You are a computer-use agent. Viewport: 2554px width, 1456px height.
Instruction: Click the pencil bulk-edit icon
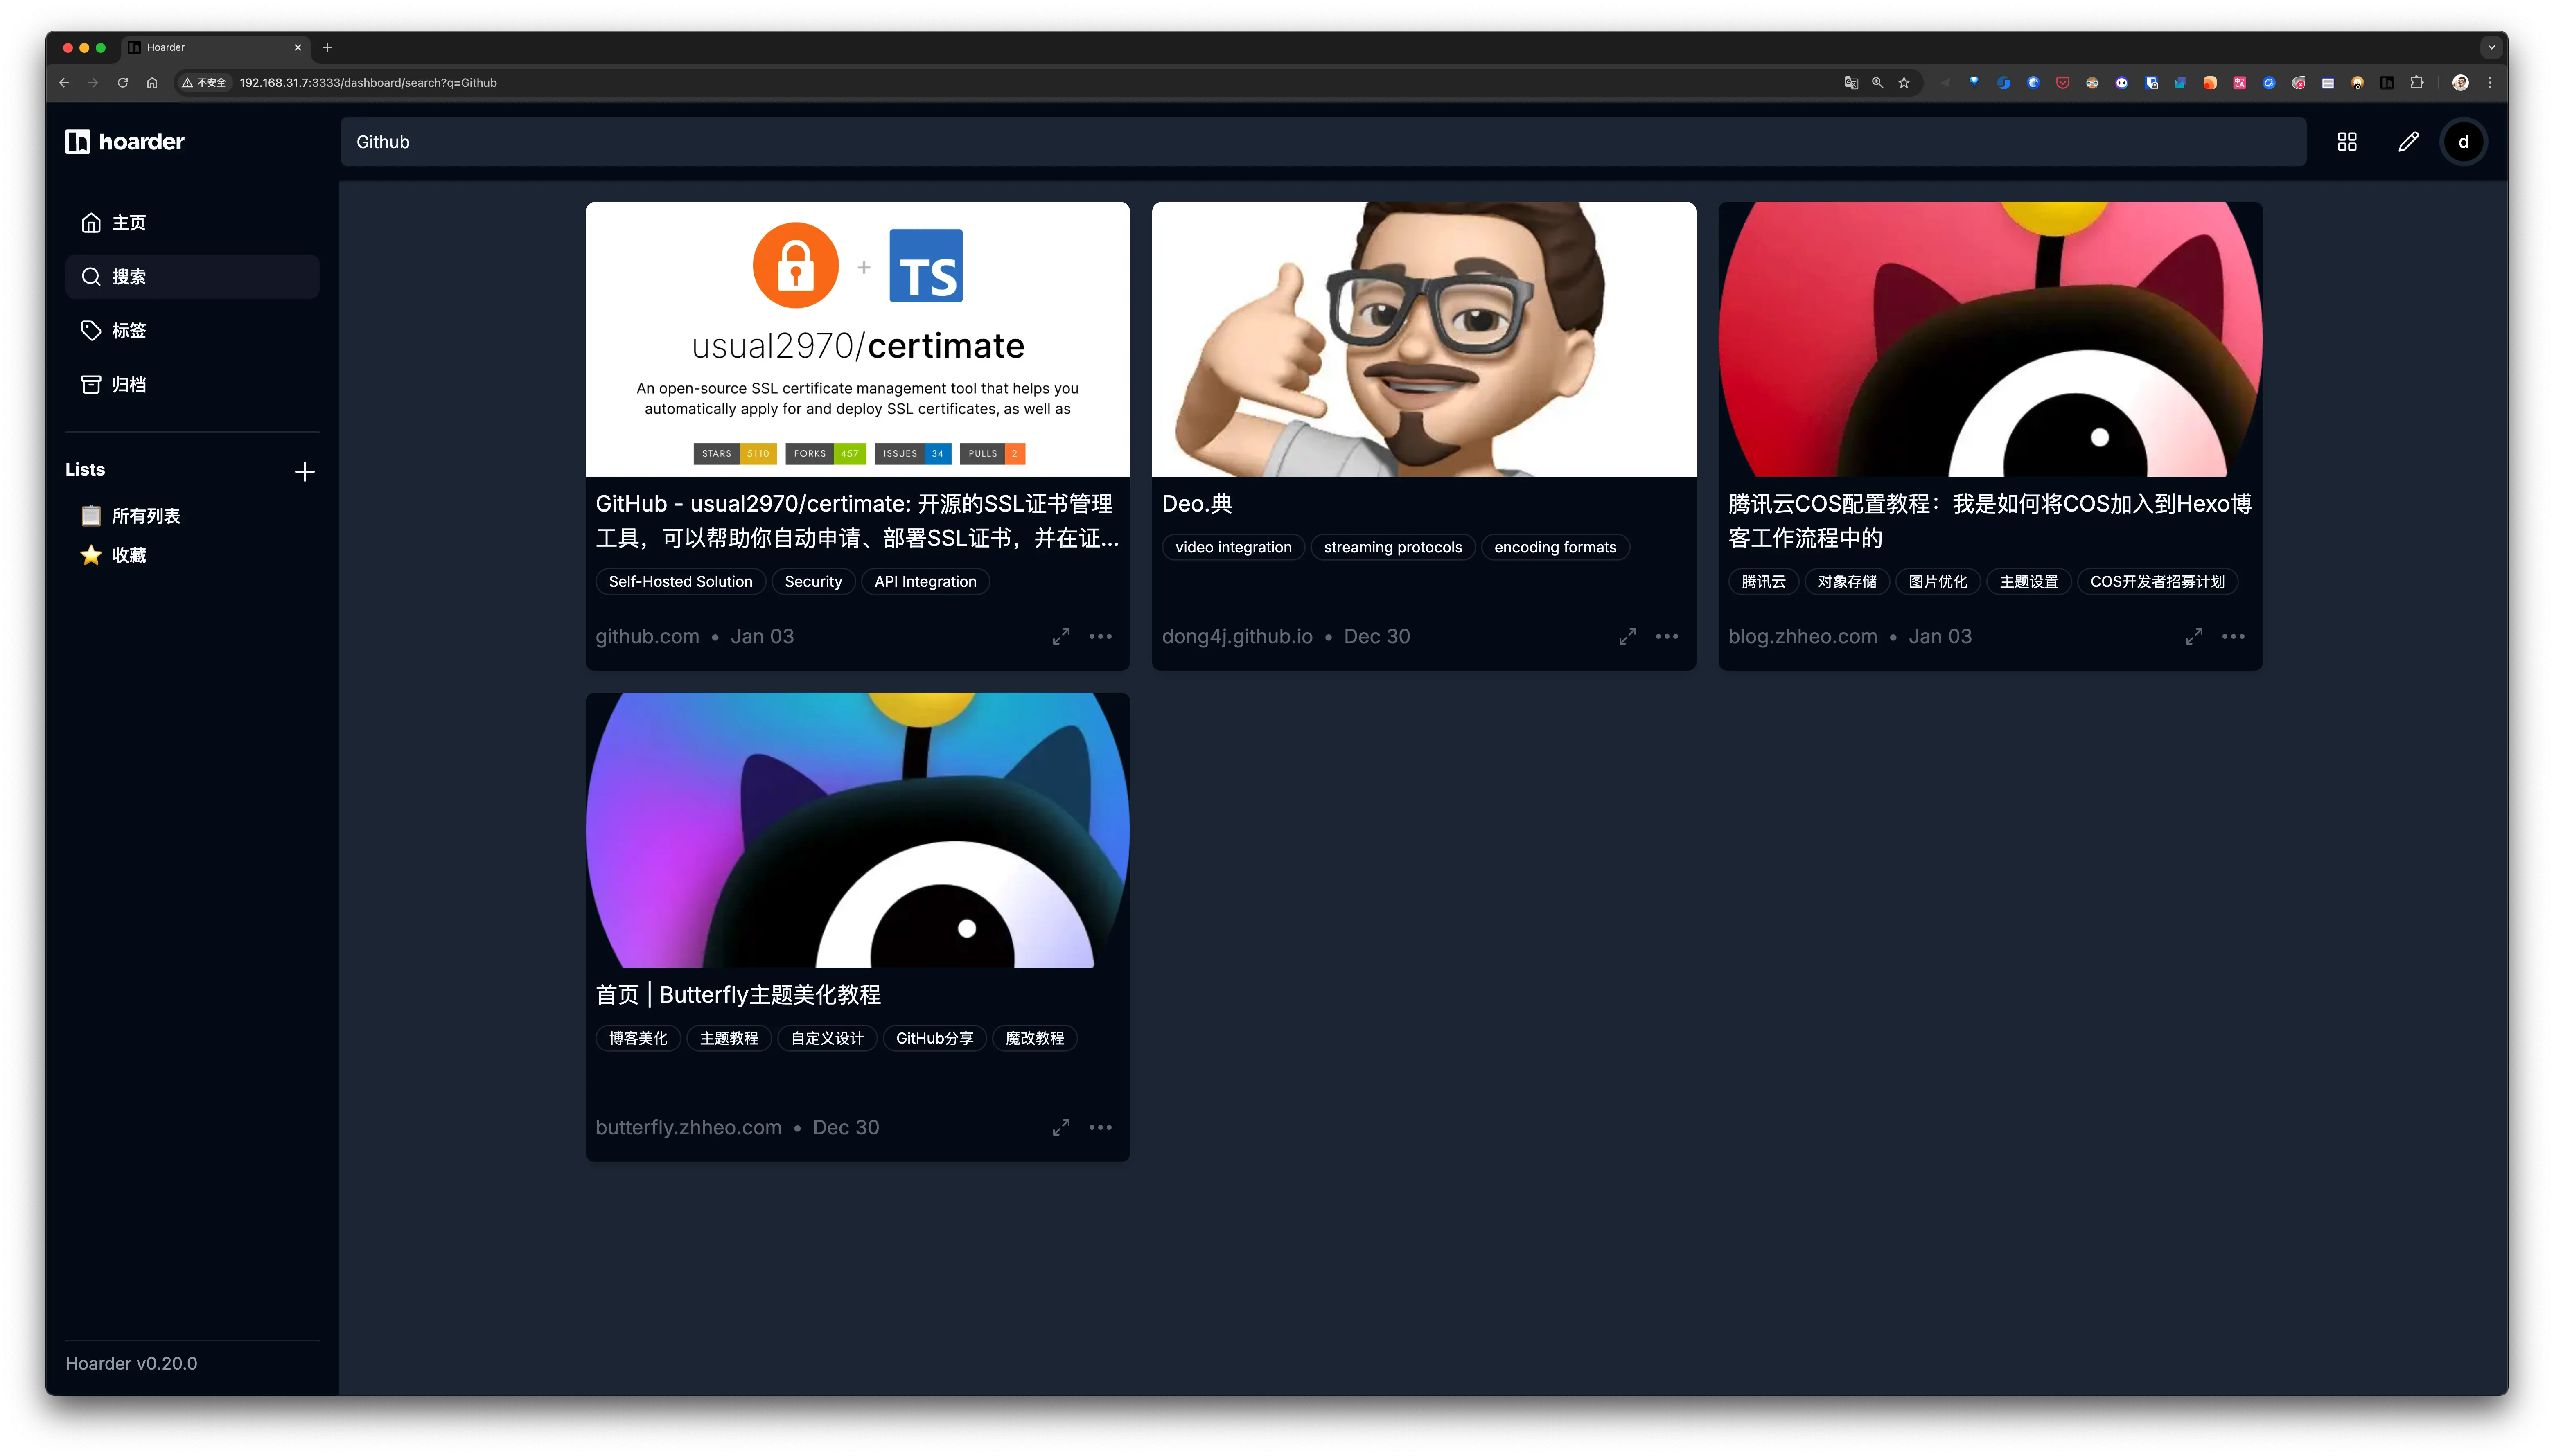[2408, 142]
